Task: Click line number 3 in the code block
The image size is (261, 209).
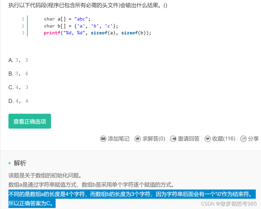Action: pos(23,33)
